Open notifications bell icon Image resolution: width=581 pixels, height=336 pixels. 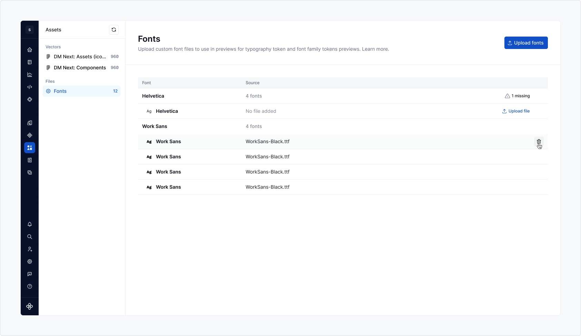click(x=30, y=224)
